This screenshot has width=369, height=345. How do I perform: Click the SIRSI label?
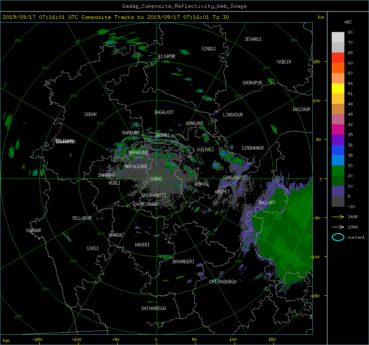coord(93,249)
